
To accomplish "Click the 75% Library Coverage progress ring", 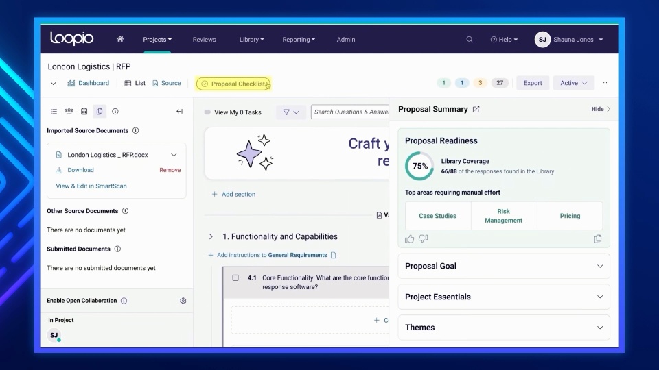I will tap(419, 166).
